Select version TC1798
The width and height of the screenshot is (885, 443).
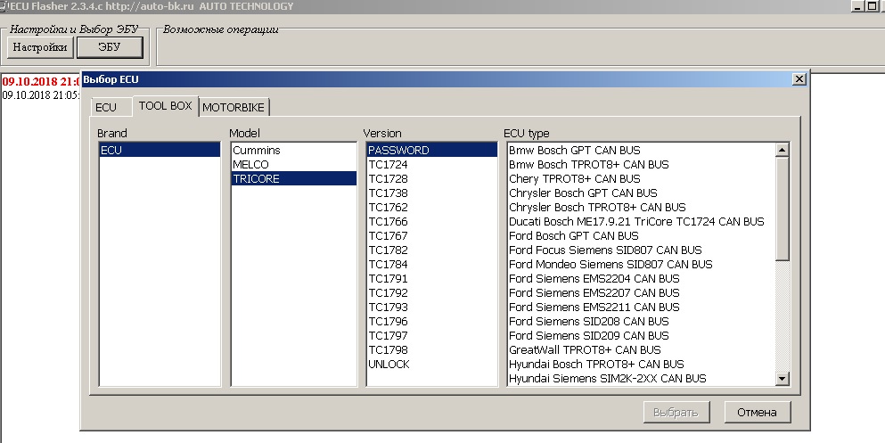click(431, 350)
